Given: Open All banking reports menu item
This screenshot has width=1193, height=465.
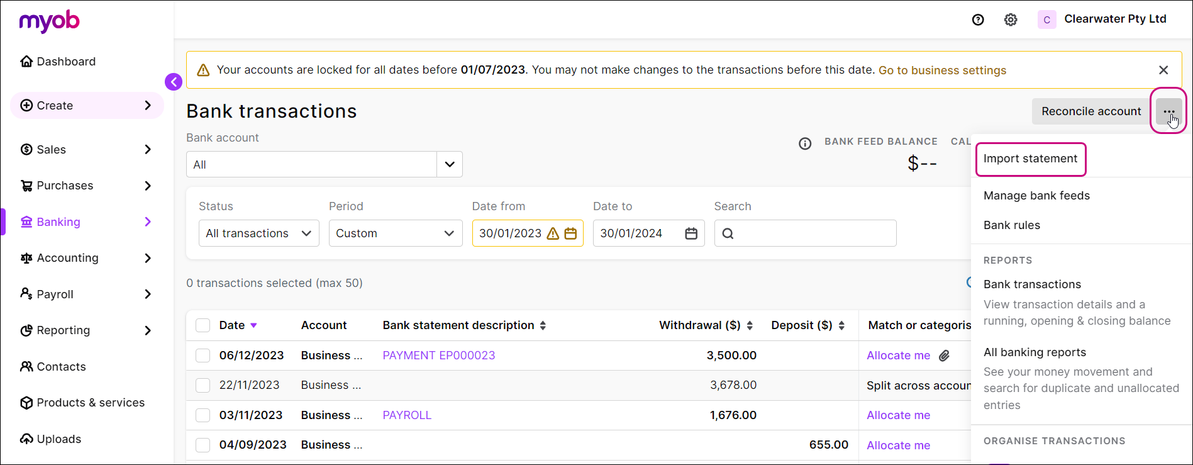Looking at the screenshot, I should [1035, 352].
